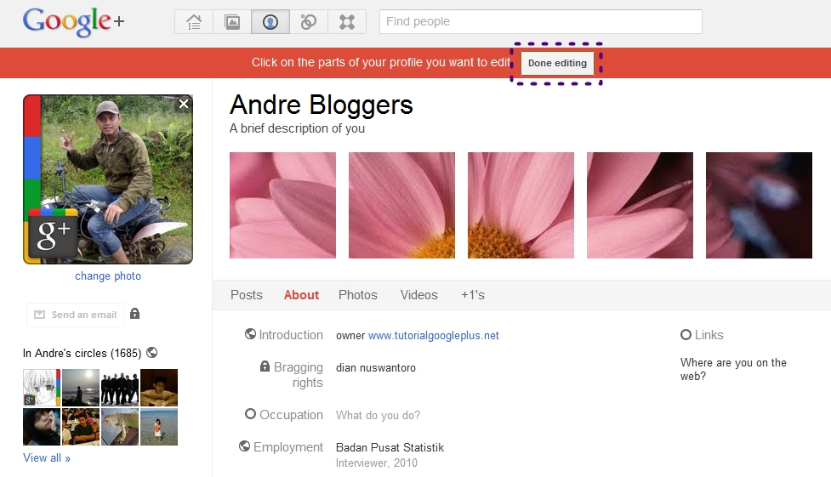Select the dark blurry fifth scrapbook photo
Screen dimensions: 831x477
click(x=759, y=205)
